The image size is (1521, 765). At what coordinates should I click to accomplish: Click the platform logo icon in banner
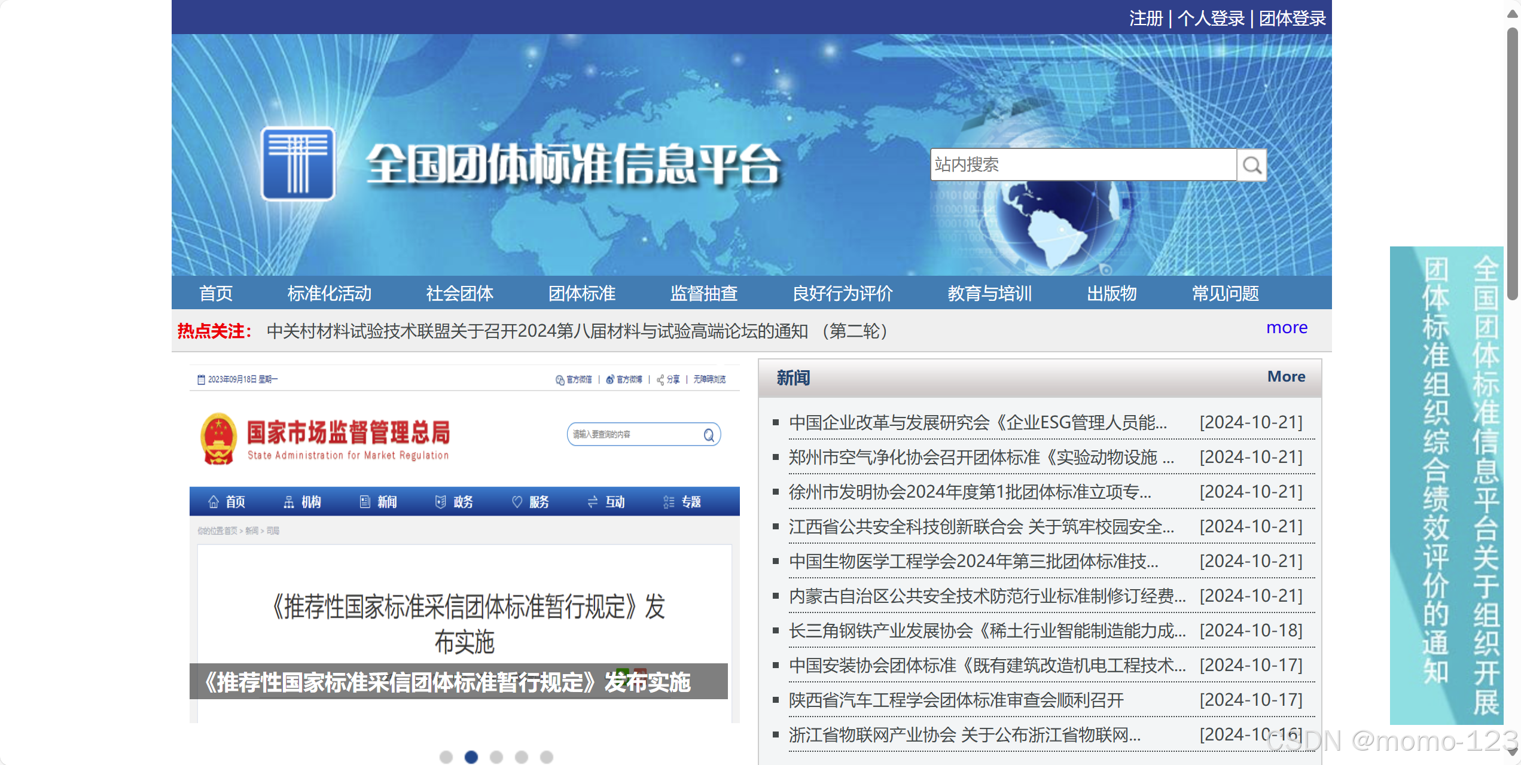tap(298, 164)
